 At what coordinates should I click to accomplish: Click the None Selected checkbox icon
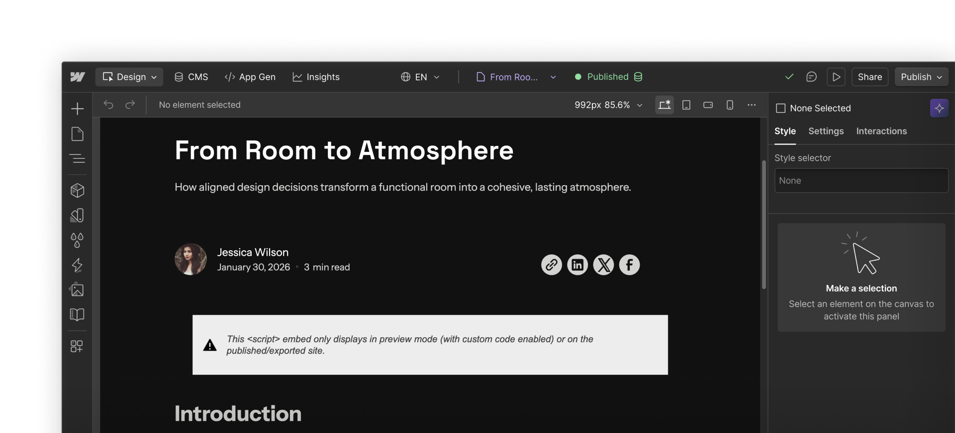tap(781, 108)
